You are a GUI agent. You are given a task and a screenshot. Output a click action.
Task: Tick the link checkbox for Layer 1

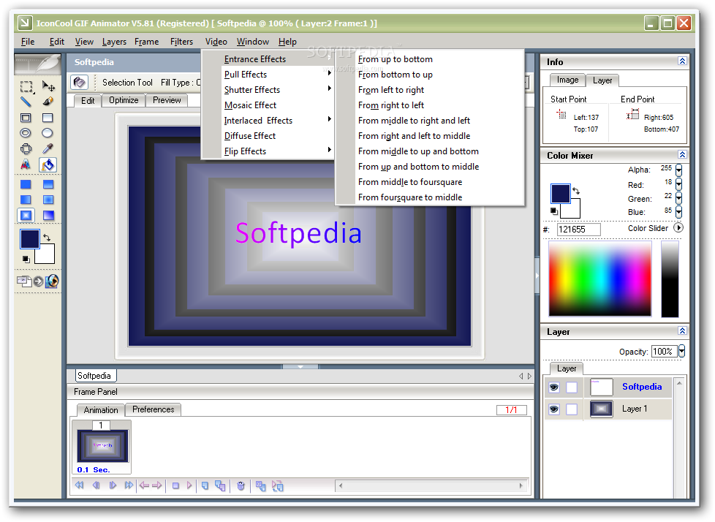pyautogui.click(x=572, y=409)
